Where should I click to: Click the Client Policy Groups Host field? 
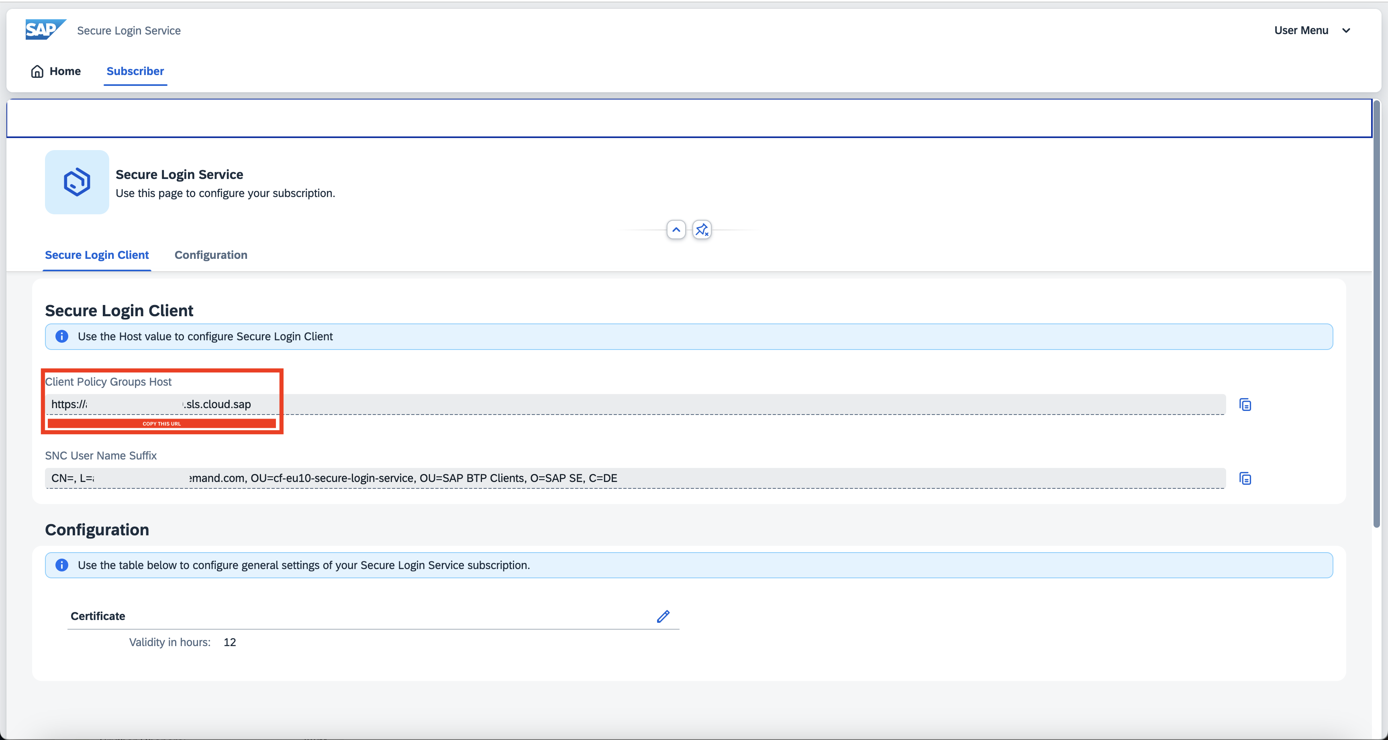[x=635, y=405]
